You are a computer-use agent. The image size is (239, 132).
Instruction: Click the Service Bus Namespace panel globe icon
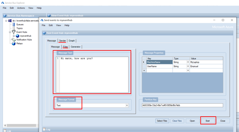tap(5, 16)
